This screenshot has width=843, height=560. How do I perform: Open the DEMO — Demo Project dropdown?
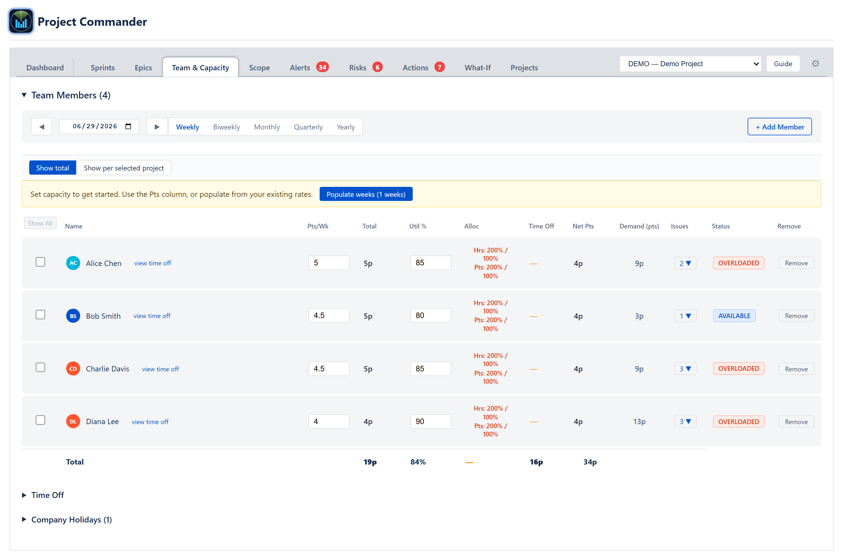coord(690,64)
